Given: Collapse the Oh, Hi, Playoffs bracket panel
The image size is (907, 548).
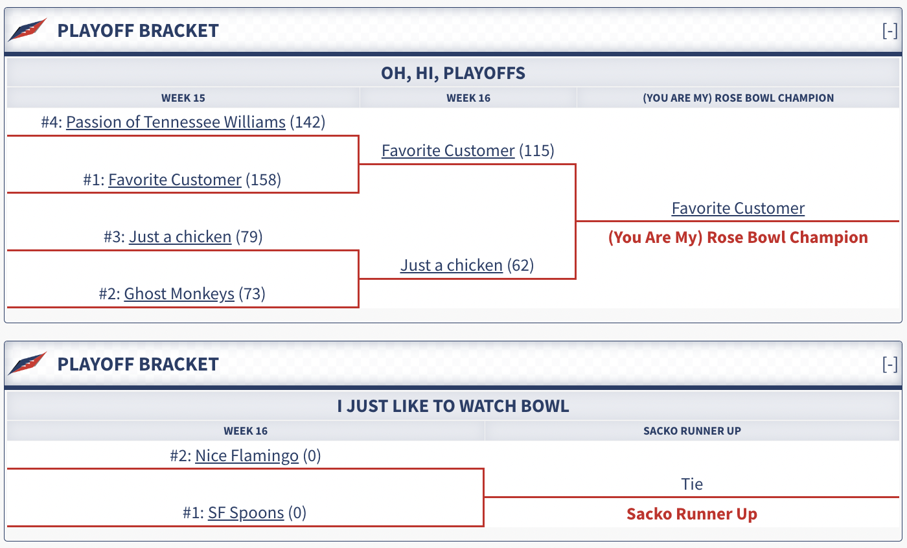Looking at the screenshot, I should tap(890, 31).
